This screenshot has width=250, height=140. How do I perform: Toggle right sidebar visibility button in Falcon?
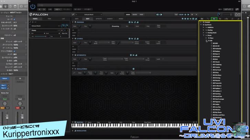pos(161,15)
